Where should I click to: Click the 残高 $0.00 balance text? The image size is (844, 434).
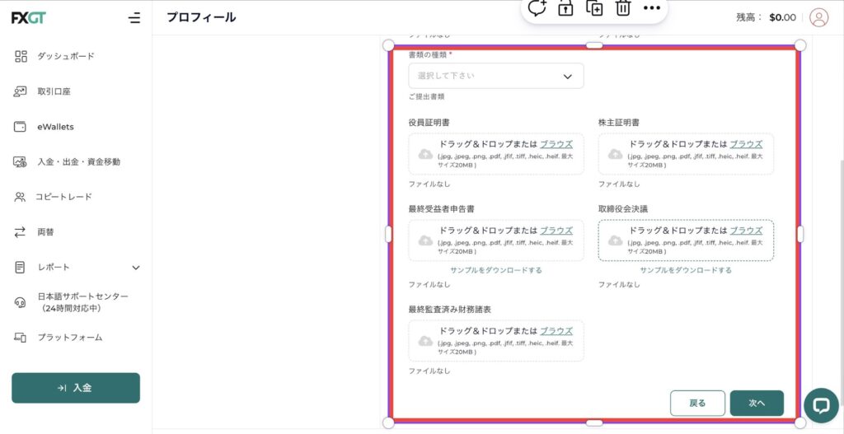click(766, 18)
